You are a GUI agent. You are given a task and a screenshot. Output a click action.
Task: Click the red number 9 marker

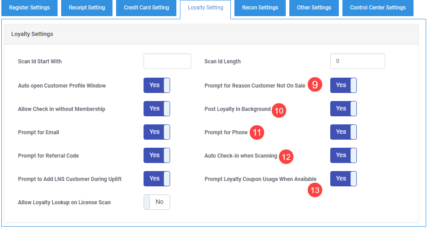[x=315, y=84]
